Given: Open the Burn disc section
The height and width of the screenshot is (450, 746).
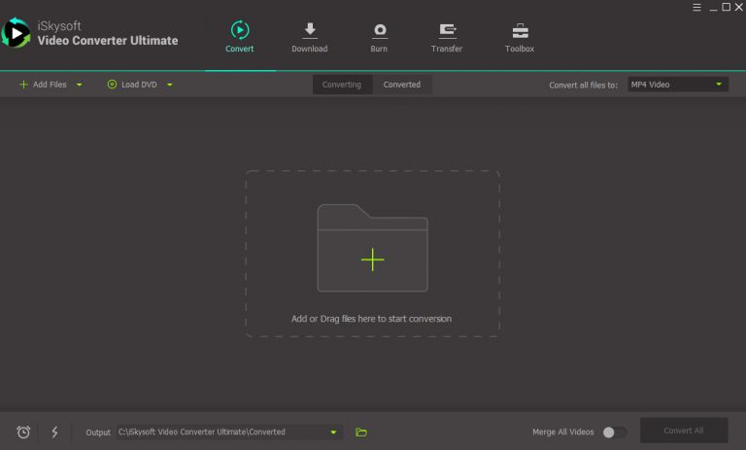Looking at the screenshot, I should pyautogui.click(x=379, y=38).
